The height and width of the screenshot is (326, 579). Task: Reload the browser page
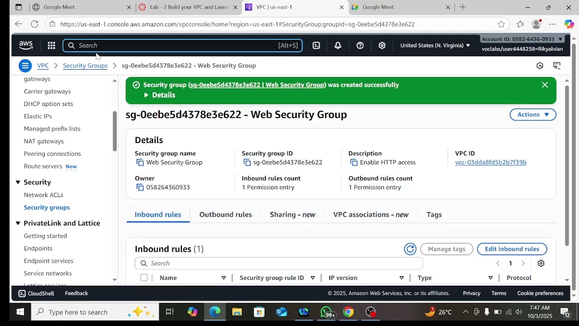(x=34, y=24)
